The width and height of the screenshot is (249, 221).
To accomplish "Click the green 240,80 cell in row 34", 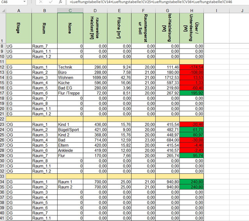I will click(192, 182).
